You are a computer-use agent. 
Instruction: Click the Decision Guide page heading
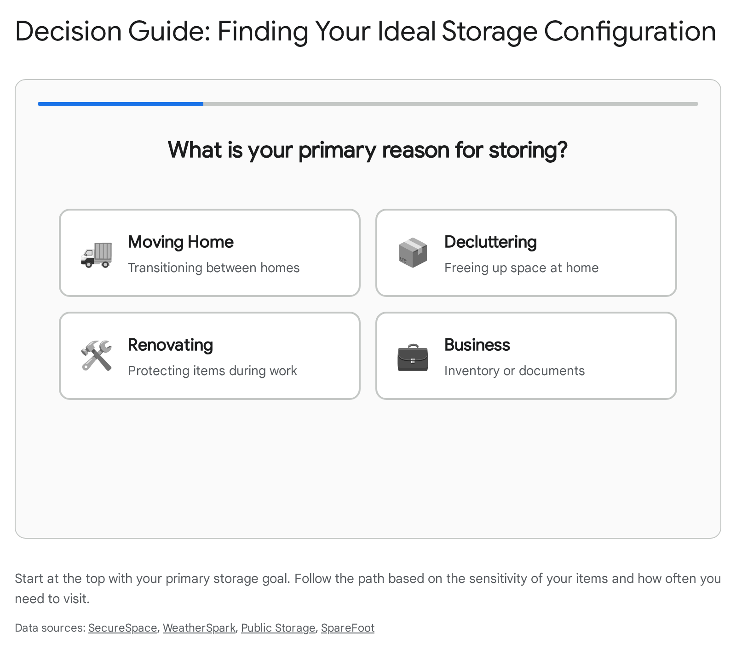tap(365, 31)
